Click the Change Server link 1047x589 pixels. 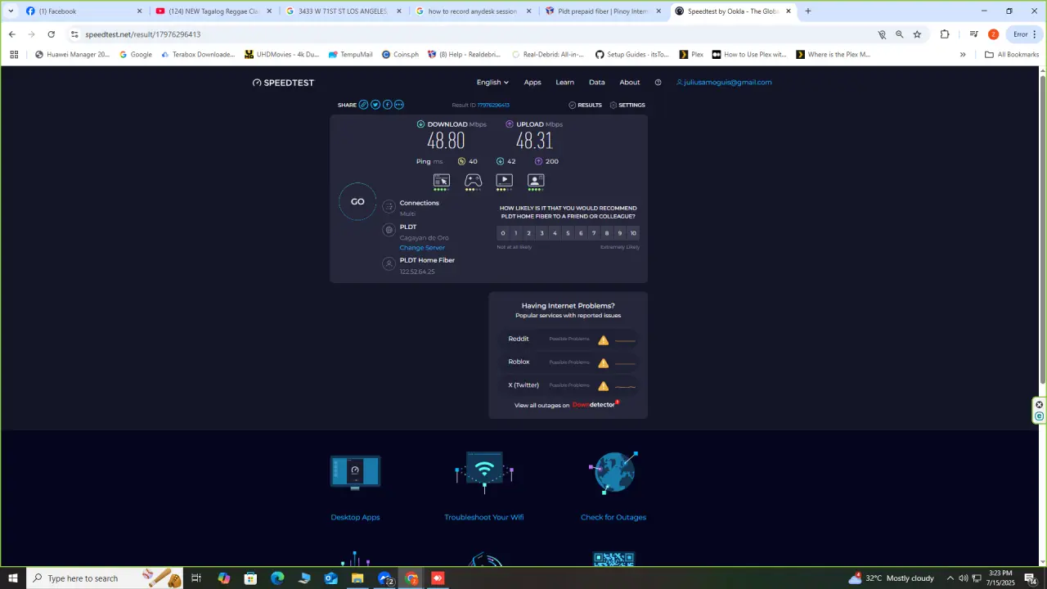422,248
